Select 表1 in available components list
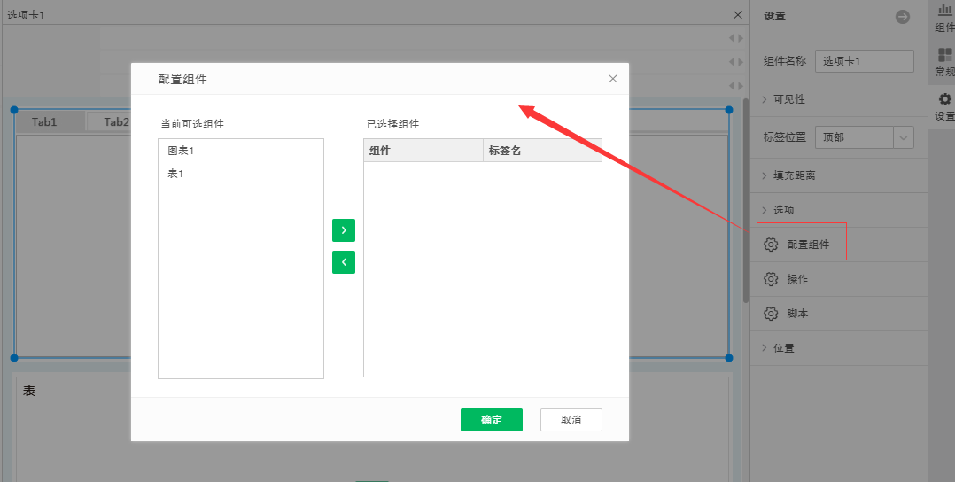Screen dimensions: 955x482 pos(175,175)
